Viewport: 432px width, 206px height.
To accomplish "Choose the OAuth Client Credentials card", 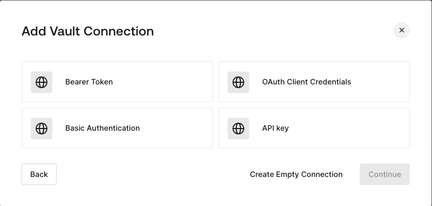I will click(314, 82).
